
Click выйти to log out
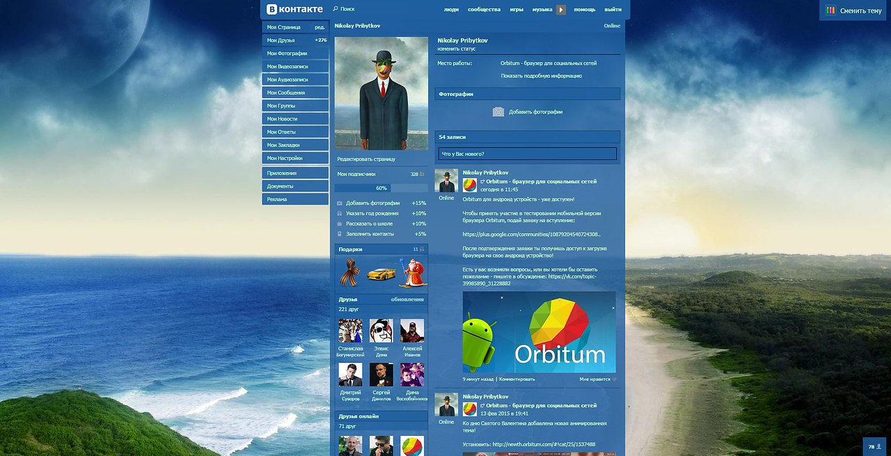point(613,10)
